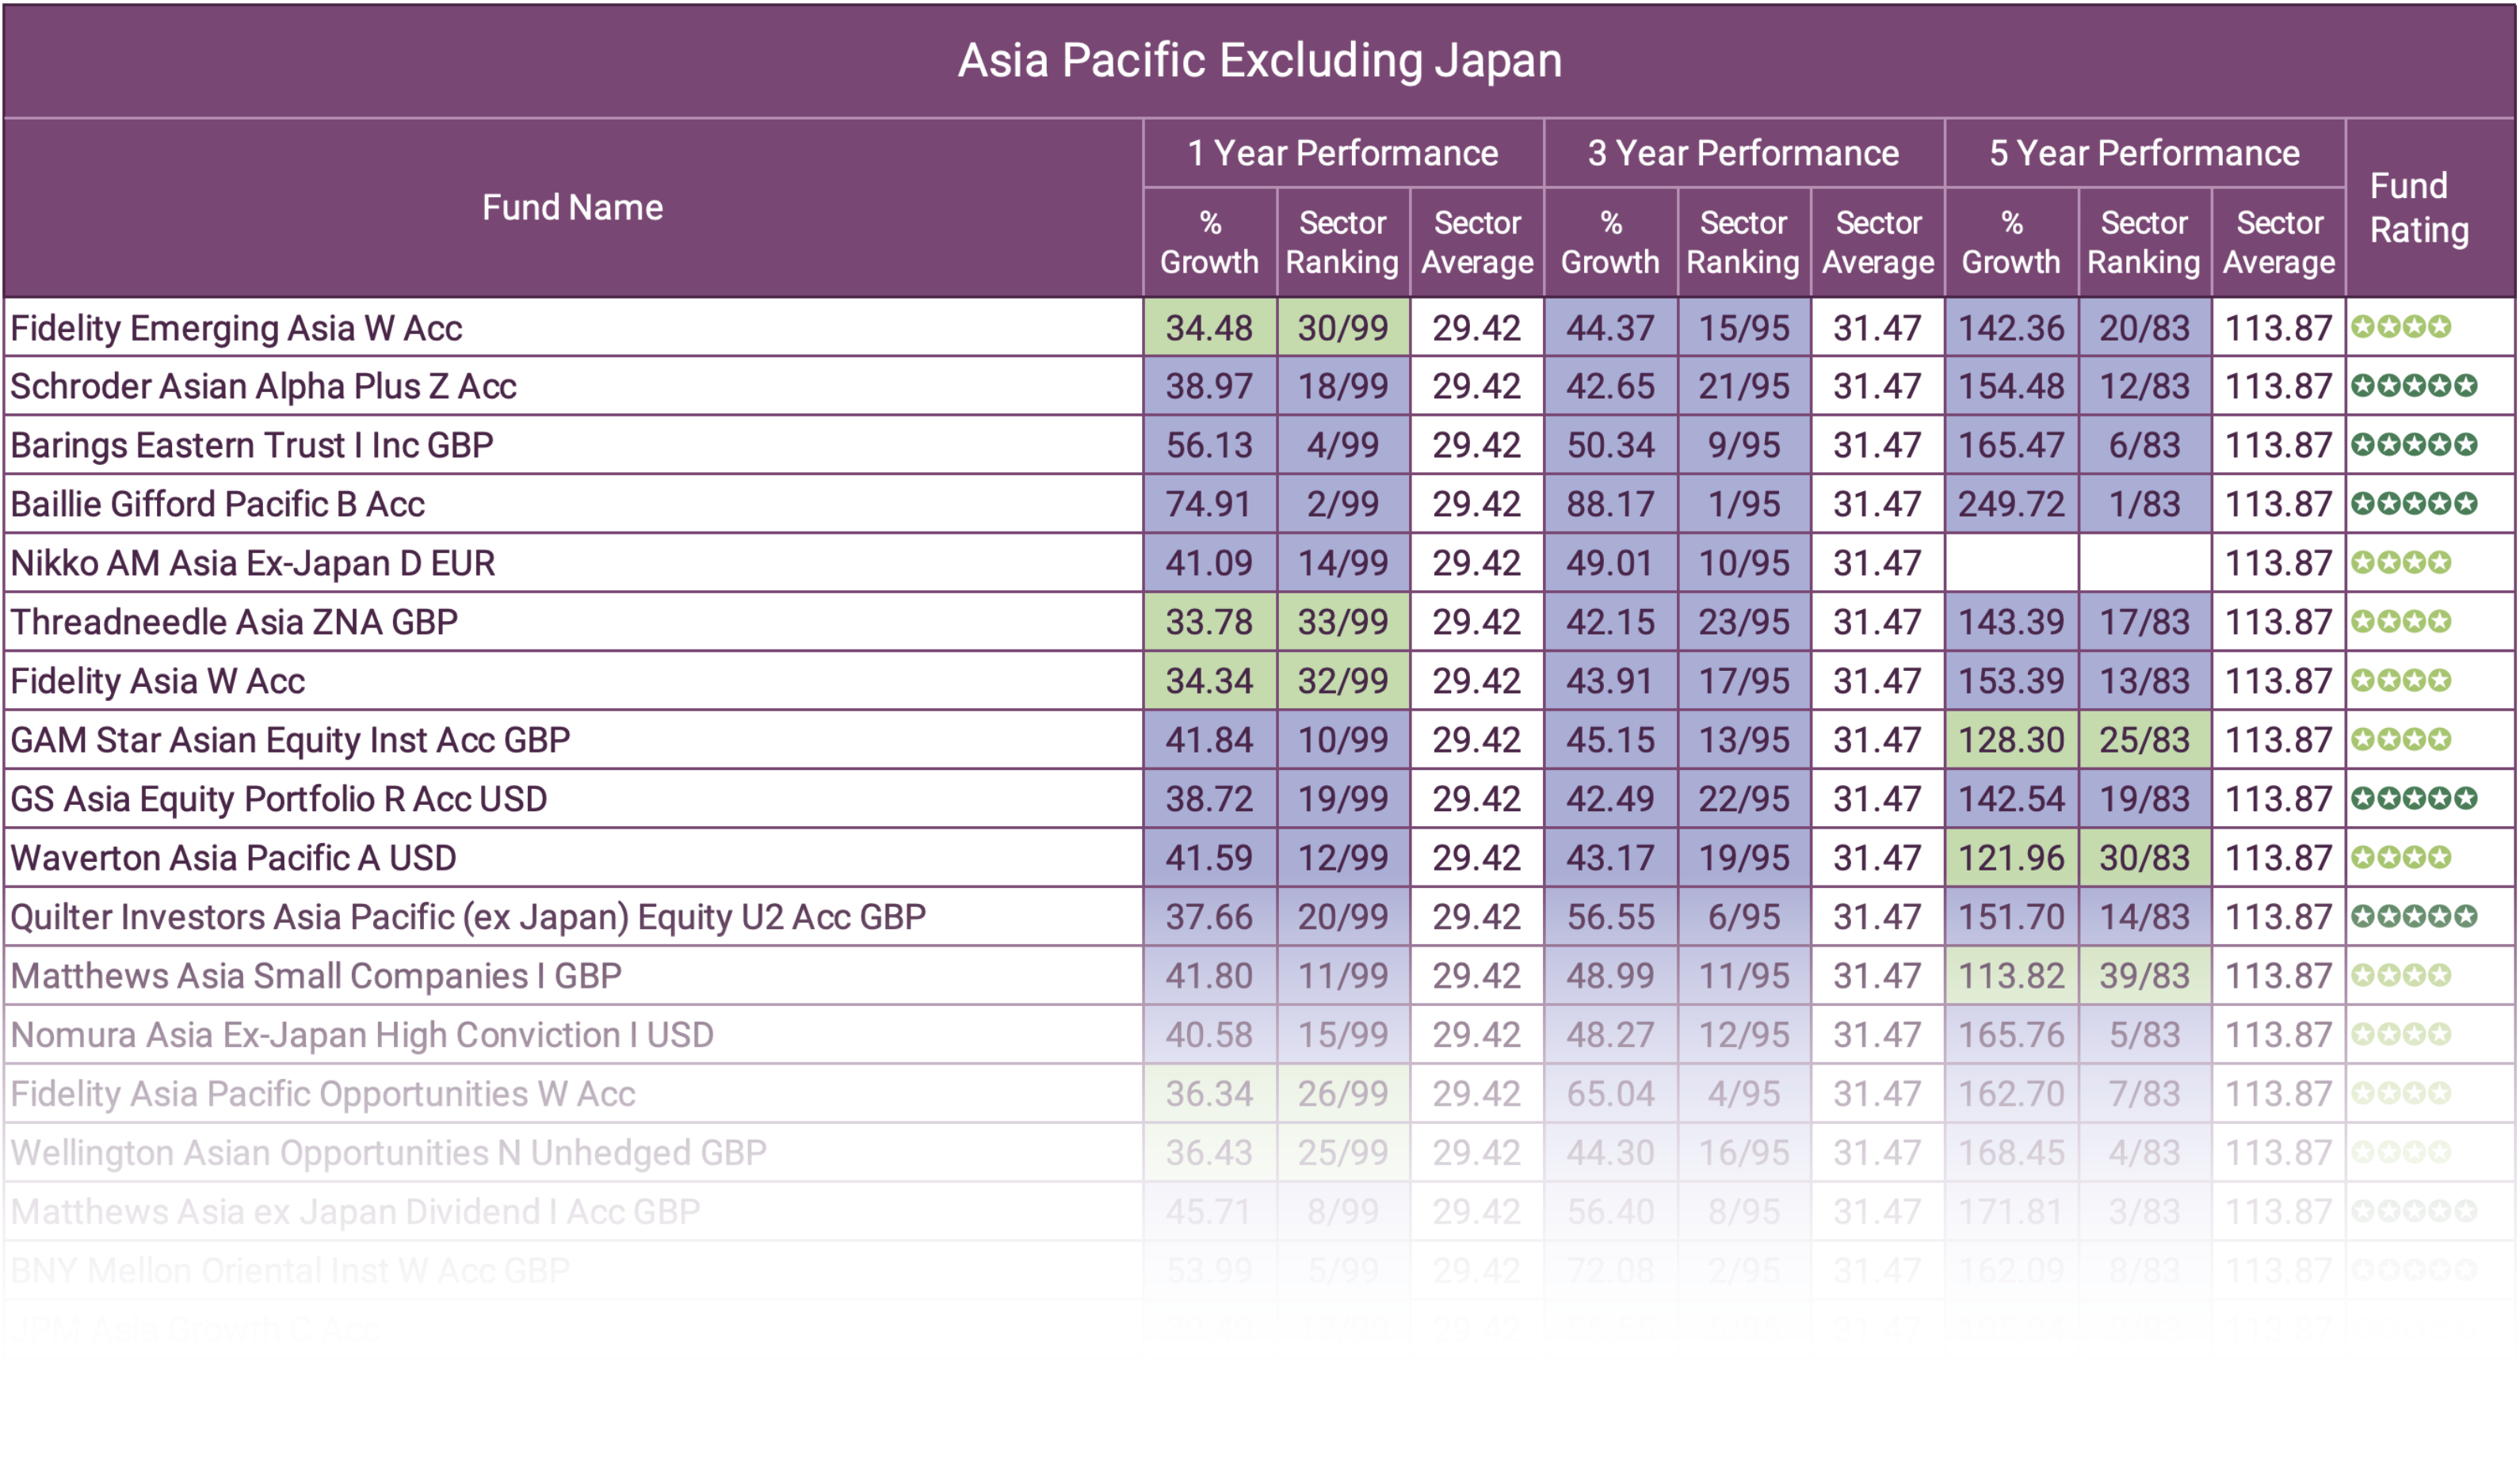Select Schroder Asian Alpha Plus Z Acc
The image size is (2520, 1467).
point(264,387)
